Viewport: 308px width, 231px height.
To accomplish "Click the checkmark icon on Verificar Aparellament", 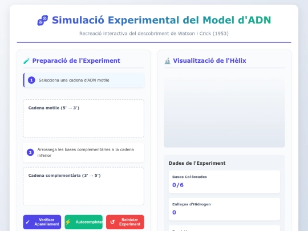I will click(x=28, y=222).
